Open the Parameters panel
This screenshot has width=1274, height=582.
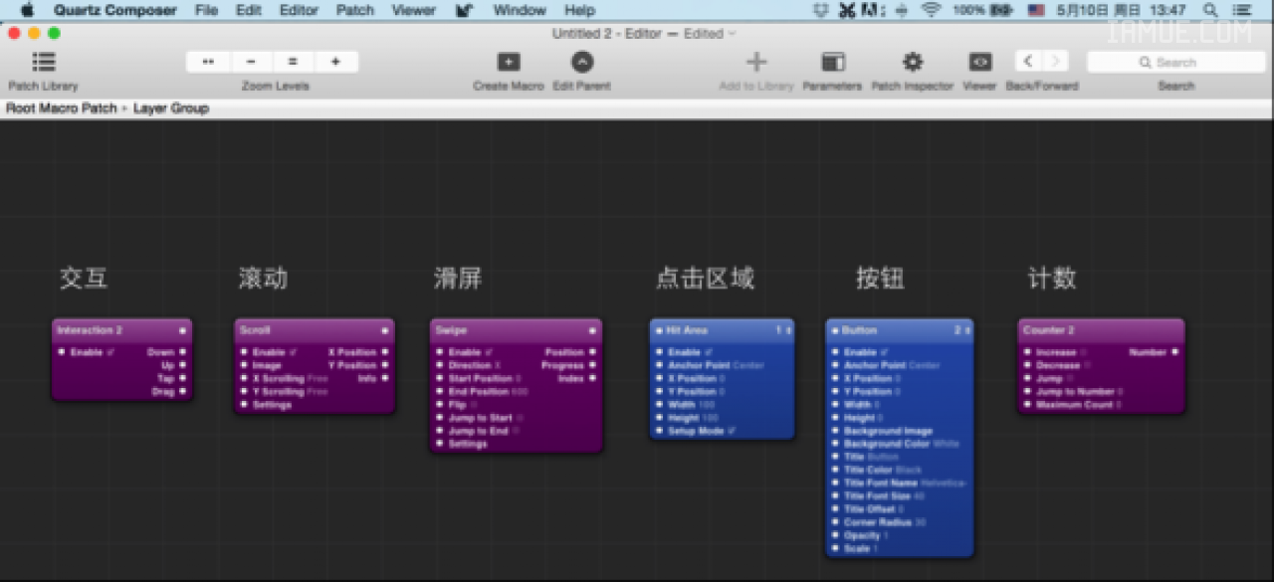click(x=832, y=62)
